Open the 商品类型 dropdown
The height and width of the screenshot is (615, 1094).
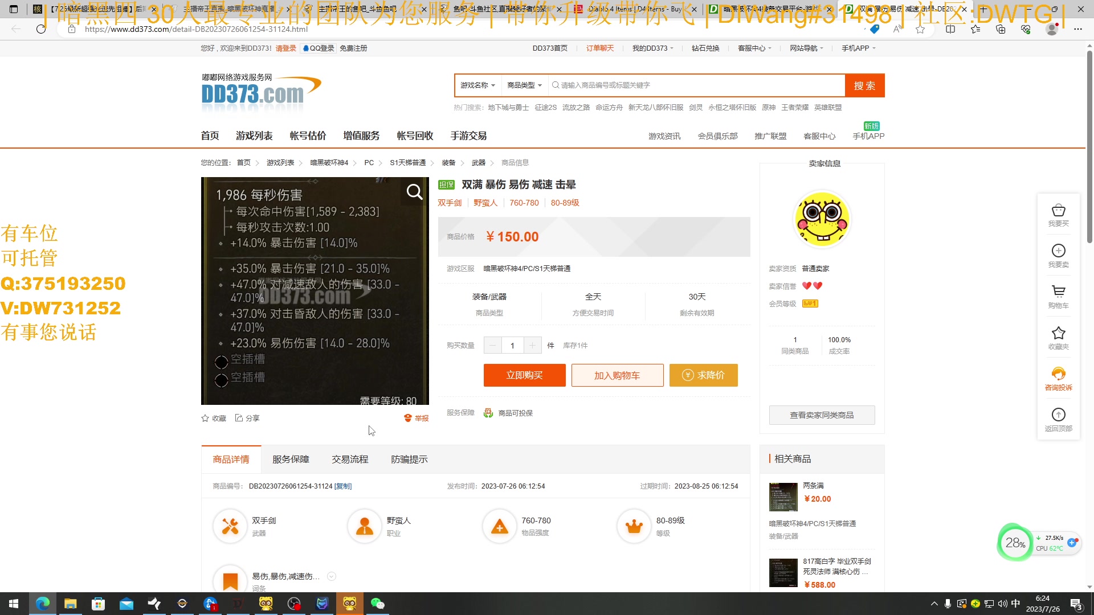(524, 85)
